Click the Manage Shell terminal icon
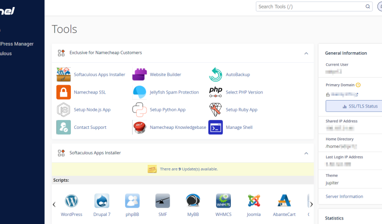The image size is (382, 224). point(215,127)
